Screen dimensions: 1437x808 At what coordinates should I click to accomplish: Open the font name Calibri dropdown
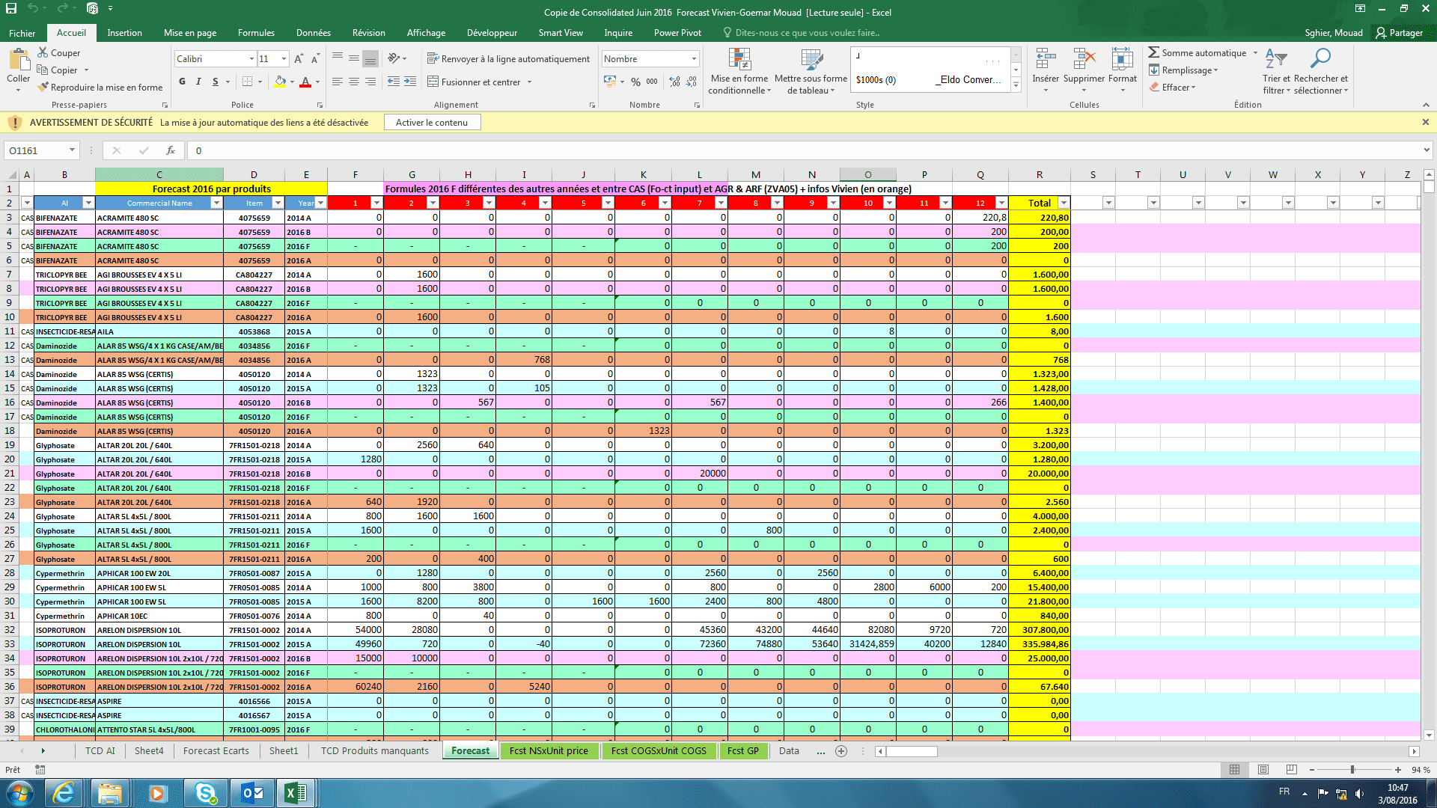[x=251, y=59]
